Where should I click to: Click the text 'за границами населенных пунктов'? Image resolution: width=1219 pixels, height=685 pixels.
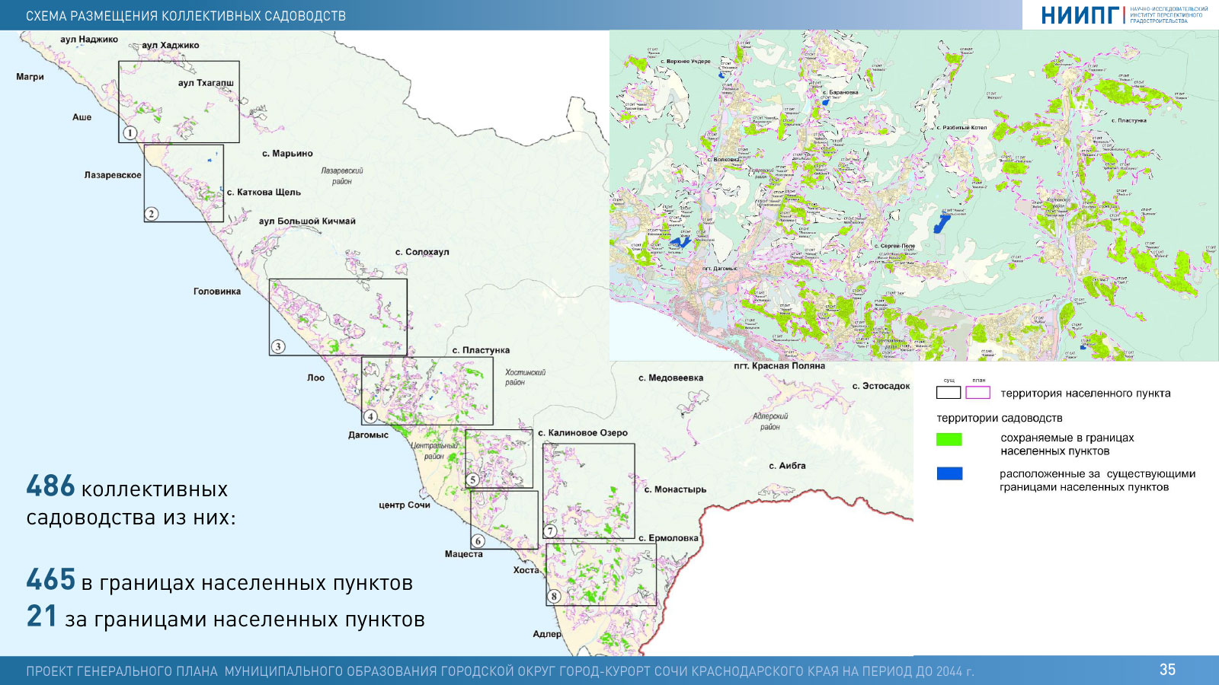[x=245, y=620]
